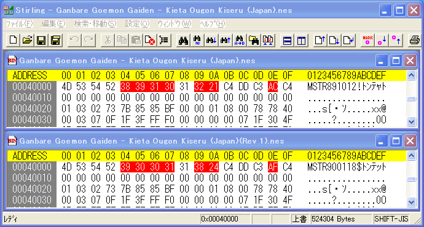Open the 編集(E) menu
The width and height of the screenshot is (424, 227).
coord(53,24)
